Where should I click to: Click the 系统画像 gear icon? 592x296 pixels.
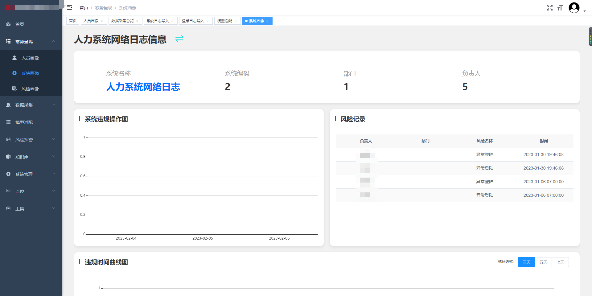14,73
